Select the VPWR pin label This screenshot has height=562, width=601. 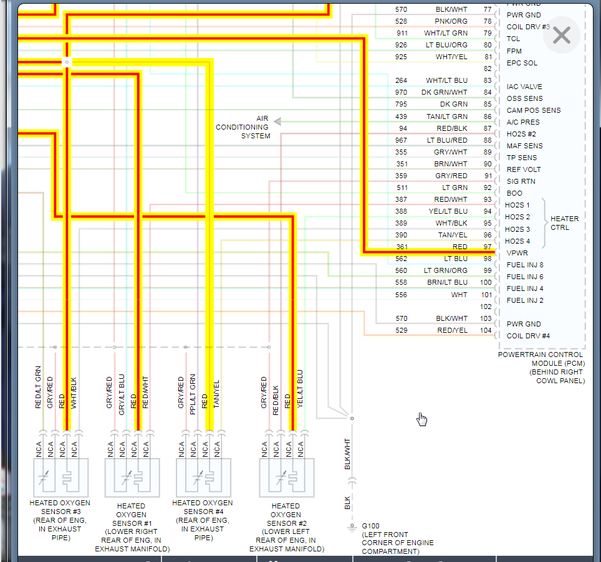517,253
